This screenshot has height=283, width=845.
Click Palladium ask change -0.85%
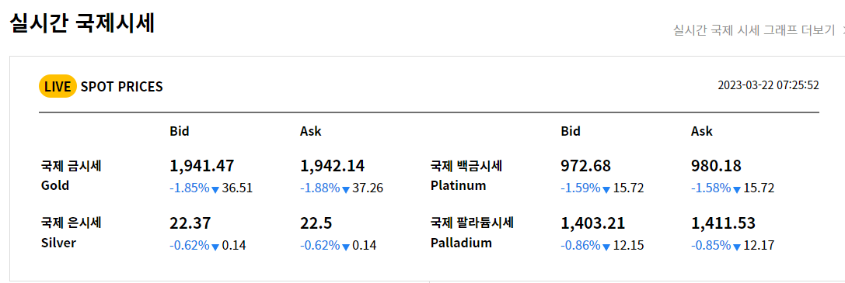711,246
